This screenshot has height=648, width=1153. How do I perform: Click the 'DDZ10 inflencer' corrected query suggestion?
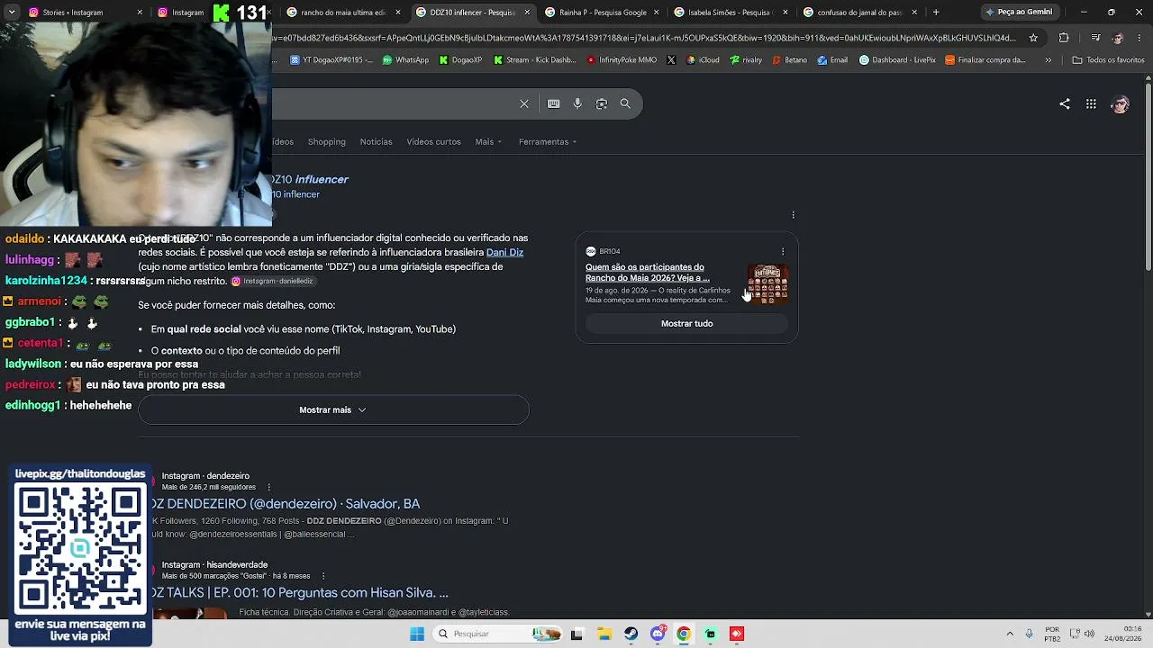(295, 194)
